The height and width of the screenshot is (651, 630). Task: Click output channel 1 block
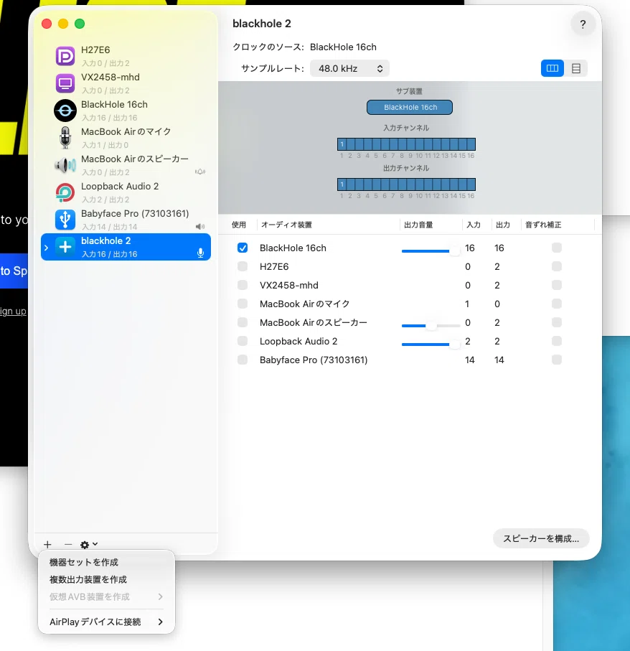(342, 184)
